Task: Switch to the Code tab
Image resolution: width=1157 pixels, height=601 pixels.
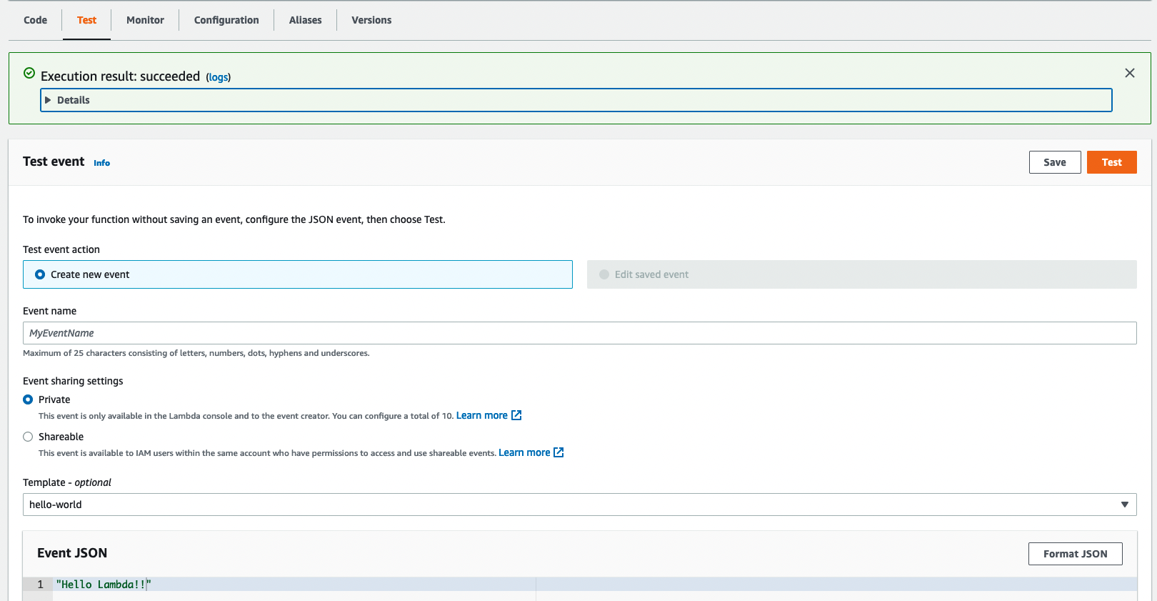Action: pos(35,20)
